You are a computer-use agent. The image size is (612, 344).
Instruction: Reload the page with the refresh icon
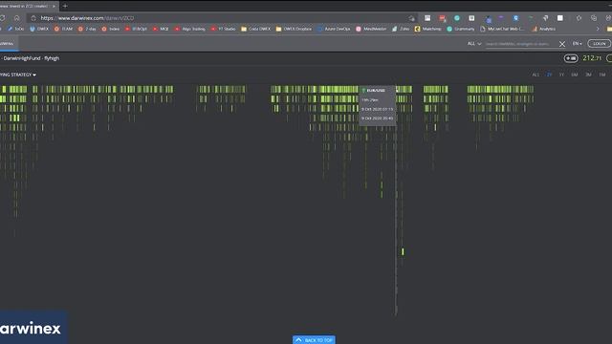(x=2, y=18)
